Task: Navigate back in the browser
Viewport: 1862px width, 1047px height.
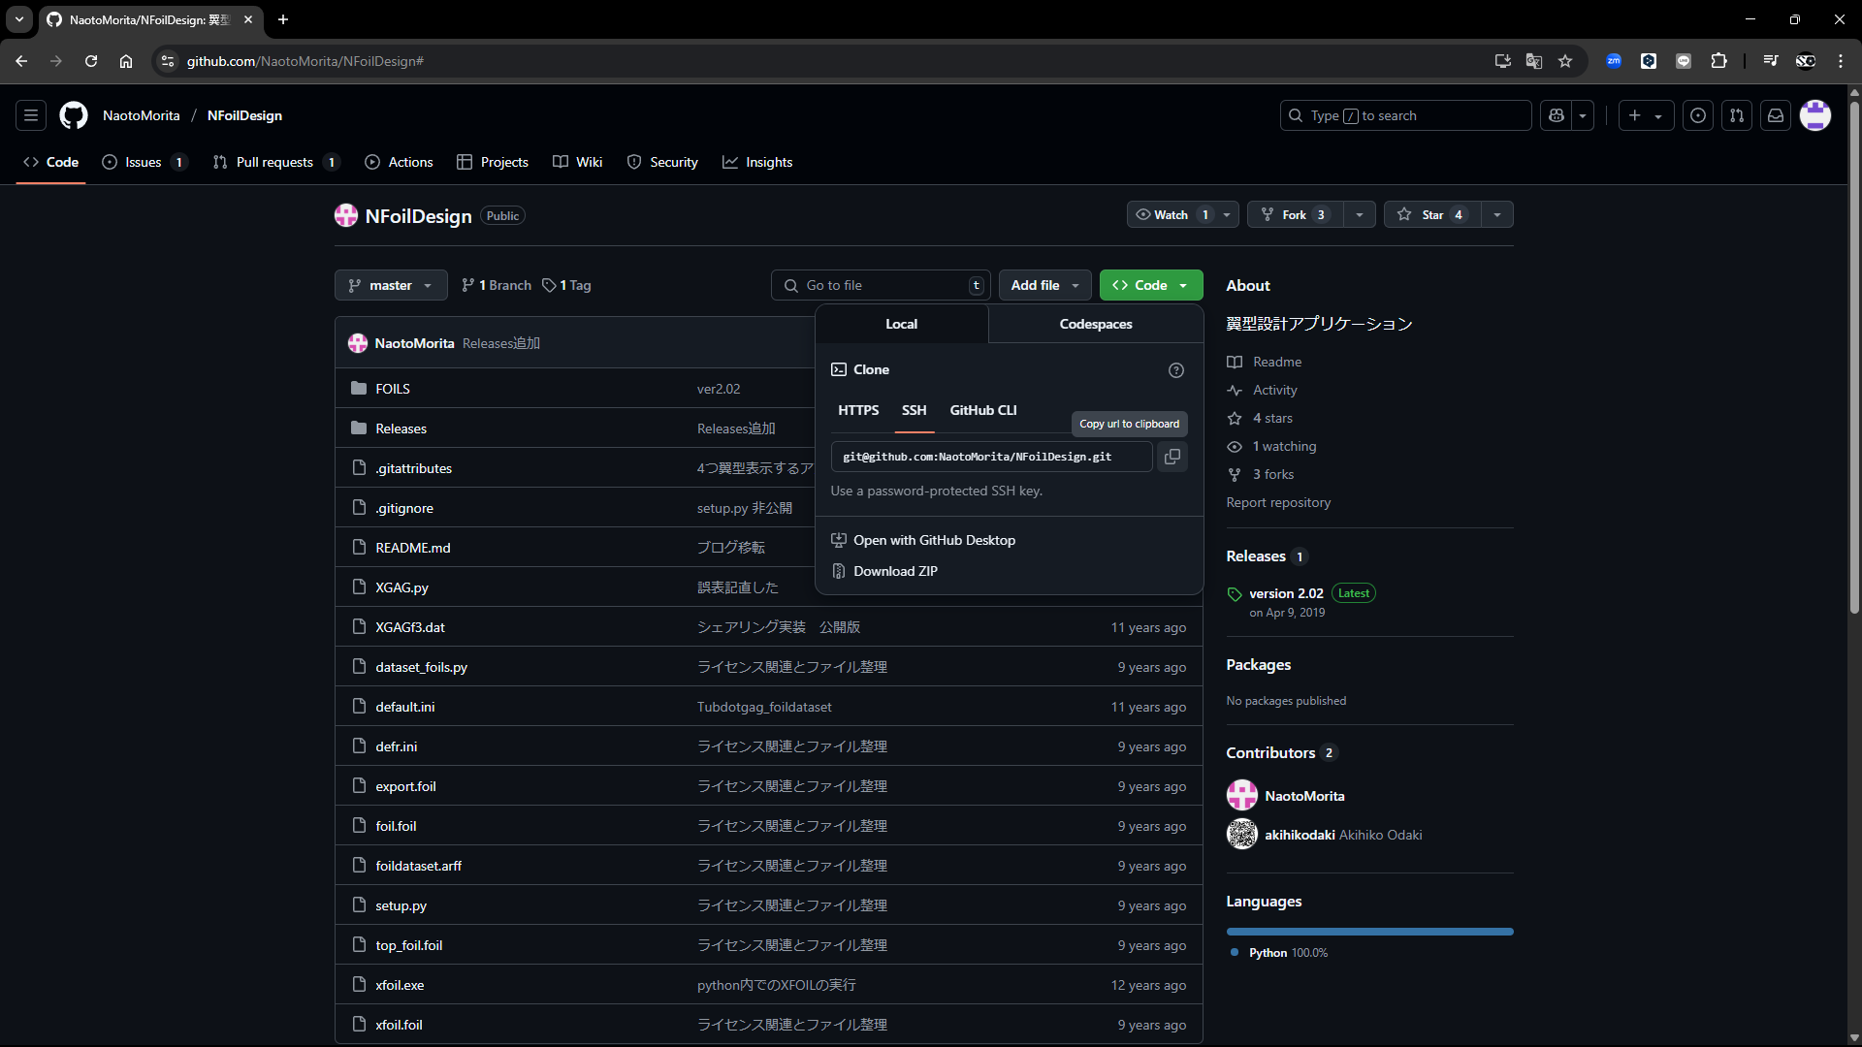Action: (21, 61)
